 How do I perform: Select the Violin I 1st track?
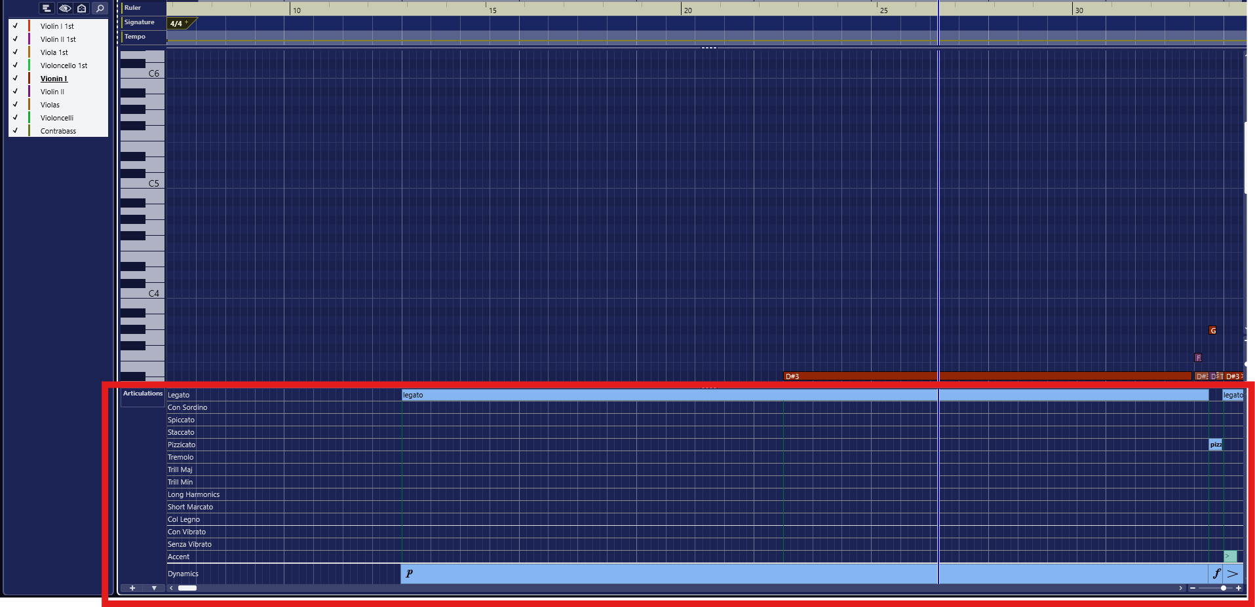click(x=57, y=26)
